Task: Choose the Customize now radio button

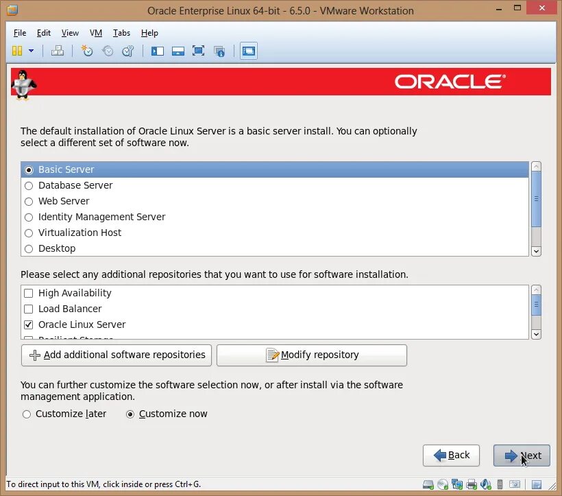Action: 130,414
